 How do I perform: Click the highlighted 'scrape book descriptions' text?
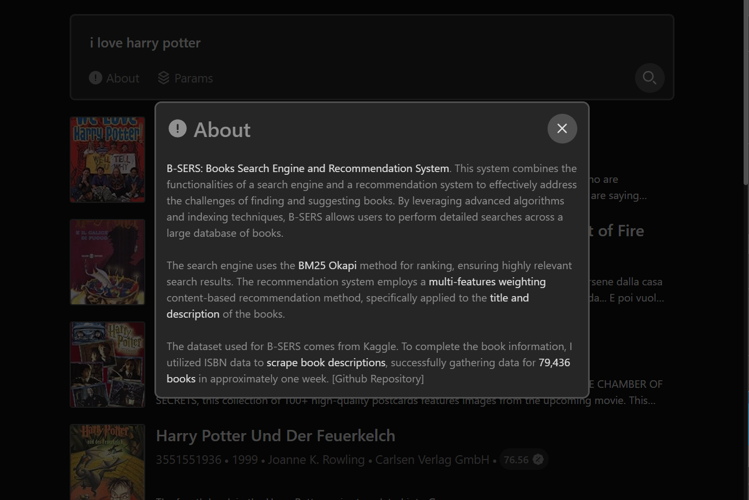click(x=326, y=362)
